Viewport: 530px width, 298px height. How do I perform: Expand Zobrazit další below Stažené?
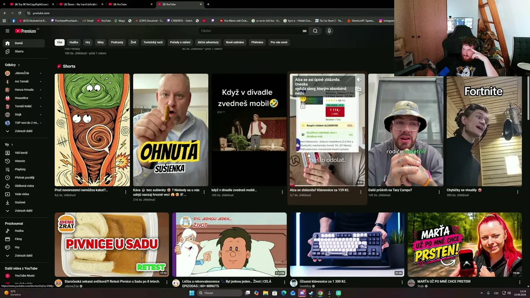pos(23,211)
